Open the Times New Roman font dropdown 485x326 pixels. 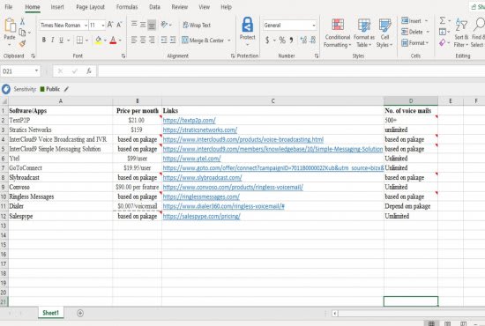coord(86,26)
